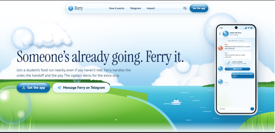Toggle the sound mute icon in navbar
Viewport: 275px width, 133px height.
[185, 8]
